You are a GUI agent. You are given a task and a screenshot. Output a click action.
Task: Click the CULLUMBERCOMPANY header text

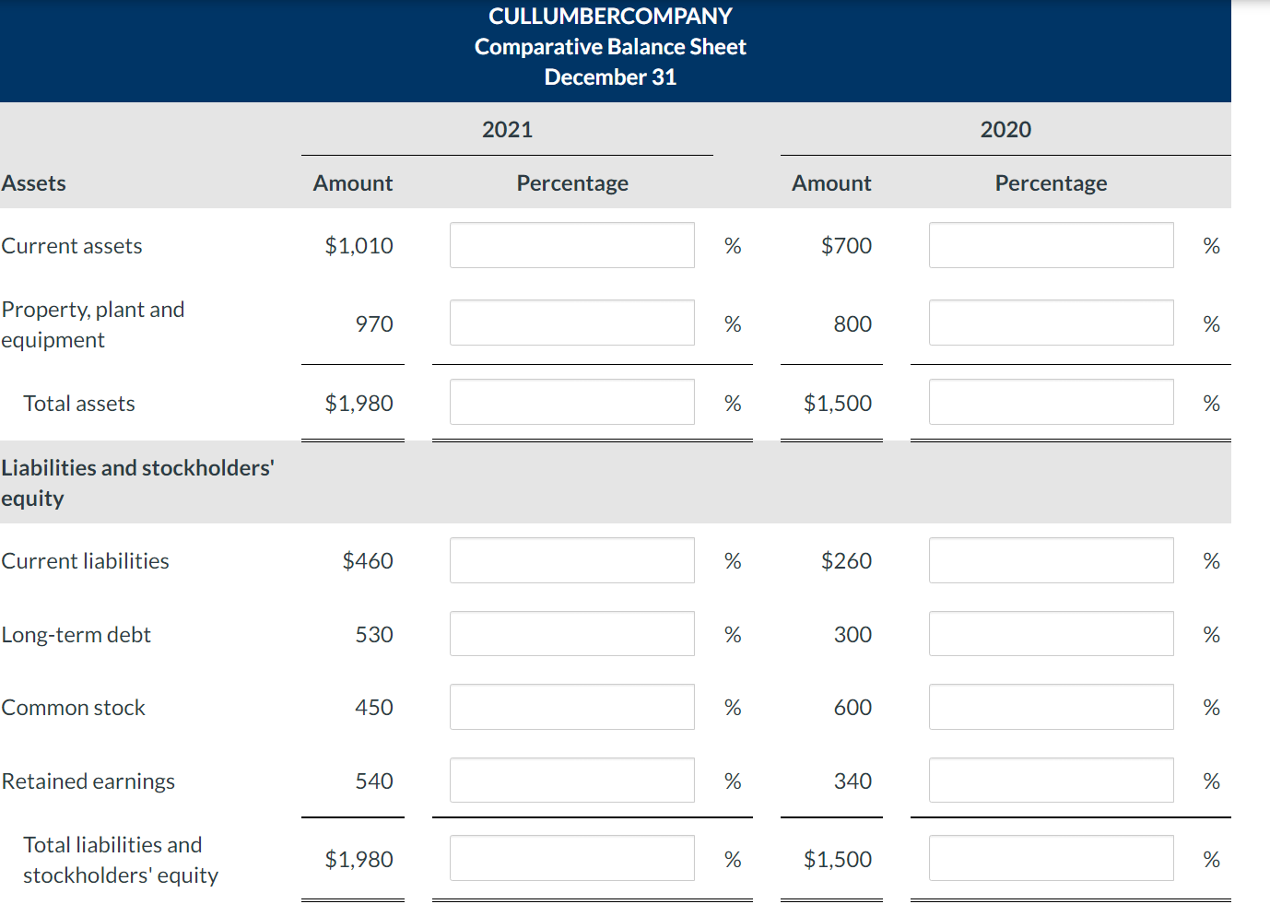610,17
